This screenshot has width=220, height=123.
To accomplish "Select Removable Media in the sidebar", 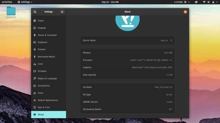I will point(48,57).
